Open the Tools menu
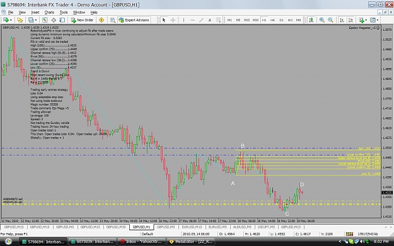This screenshot has width=394, height=246. 64,13
